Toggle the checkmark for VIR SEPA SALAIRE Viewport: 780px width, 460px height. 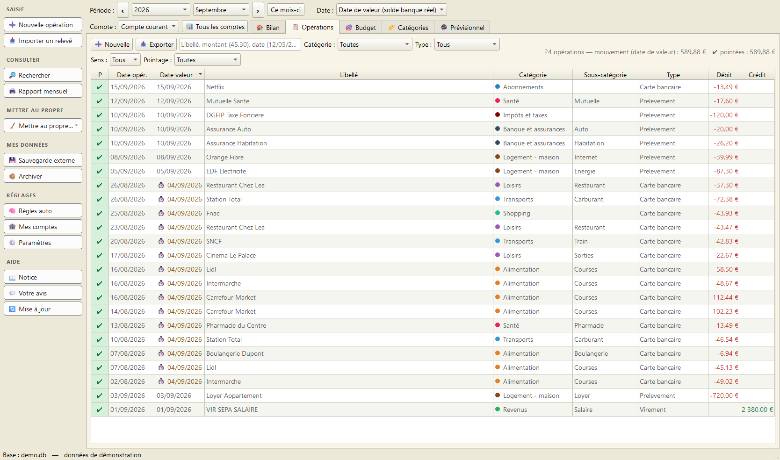100,410
